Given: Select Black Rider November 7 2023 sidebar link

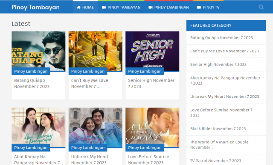Looking at the screenshot, I should coord(218,129).
